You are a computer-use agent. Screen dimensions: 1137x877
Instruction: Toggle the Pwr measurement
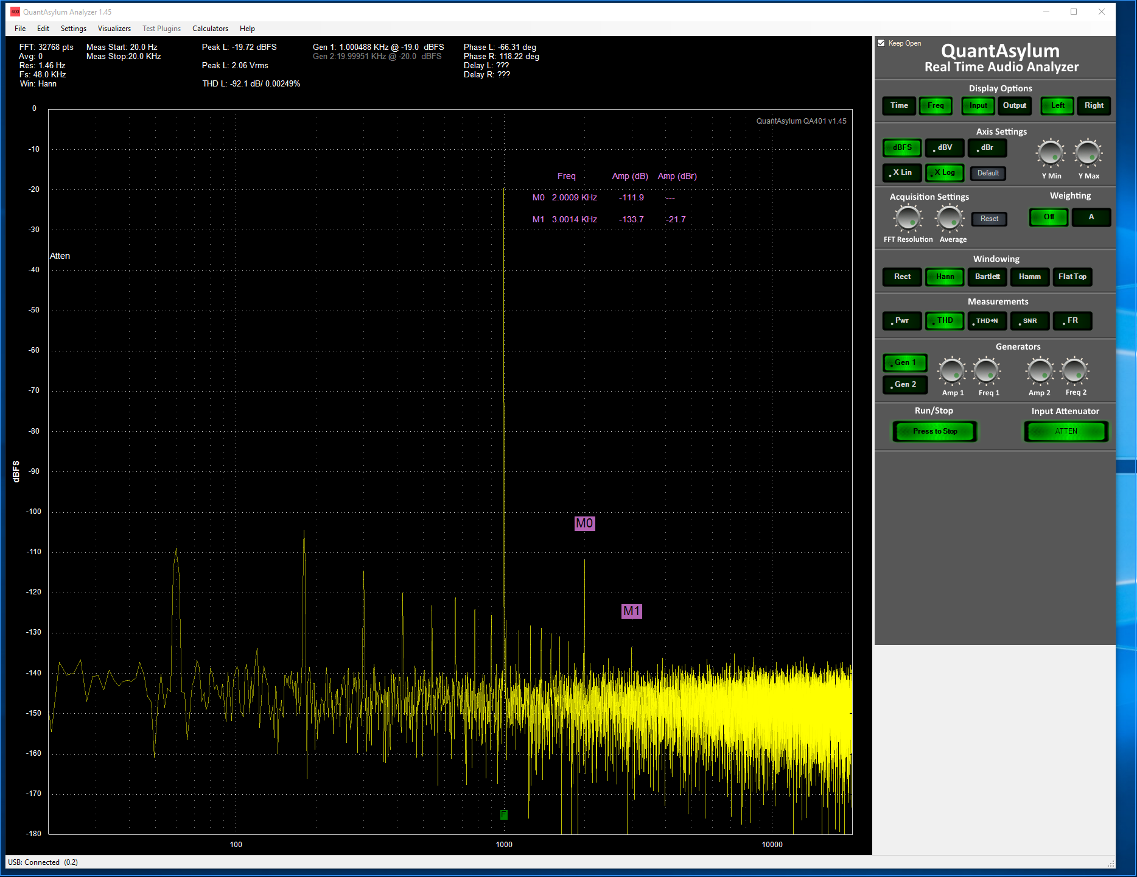(902, 320)
